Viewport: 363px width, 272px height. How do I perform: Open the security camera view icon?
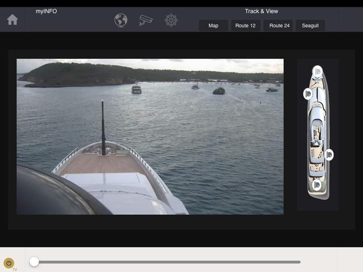(x=146, y=20)
